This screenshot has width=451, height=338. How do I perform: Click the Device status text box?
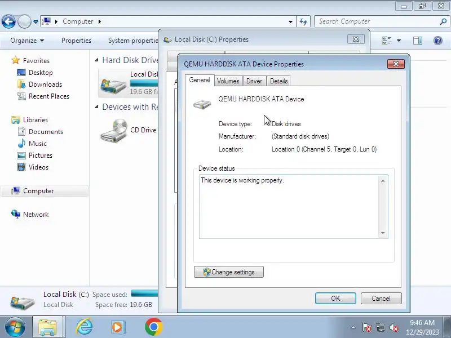coord(293,207)
